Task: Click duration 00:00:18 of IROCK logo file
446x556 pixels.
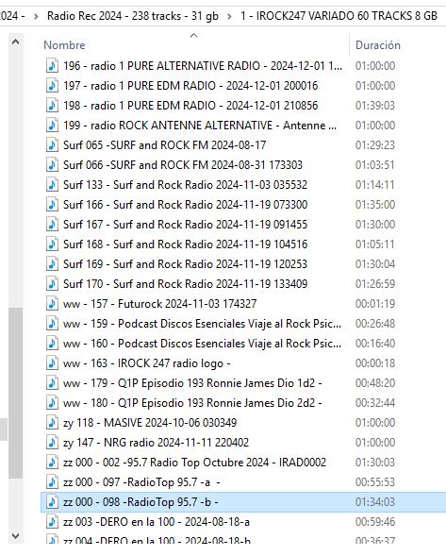Action: pyautogui.click(x=374, y=363)
